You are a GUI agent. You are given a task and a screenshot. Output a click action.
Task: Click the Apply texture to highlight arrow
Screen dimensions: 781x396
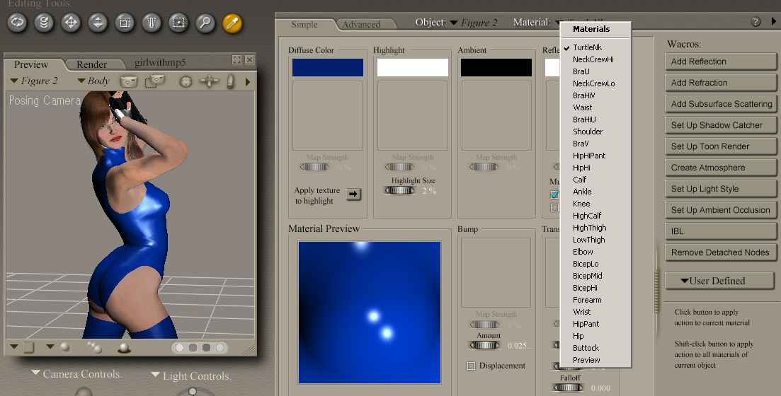coord(353,194)
